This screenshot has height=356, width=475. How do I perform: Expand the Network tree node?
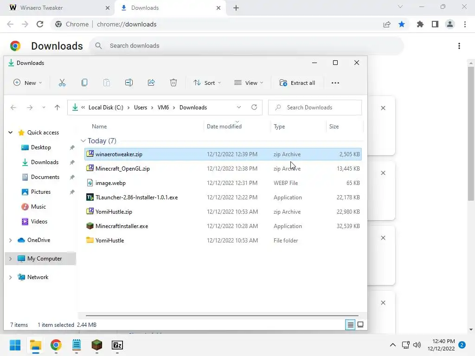pos(10,277)
